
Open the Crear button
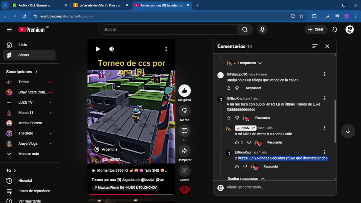pos(316,29)
